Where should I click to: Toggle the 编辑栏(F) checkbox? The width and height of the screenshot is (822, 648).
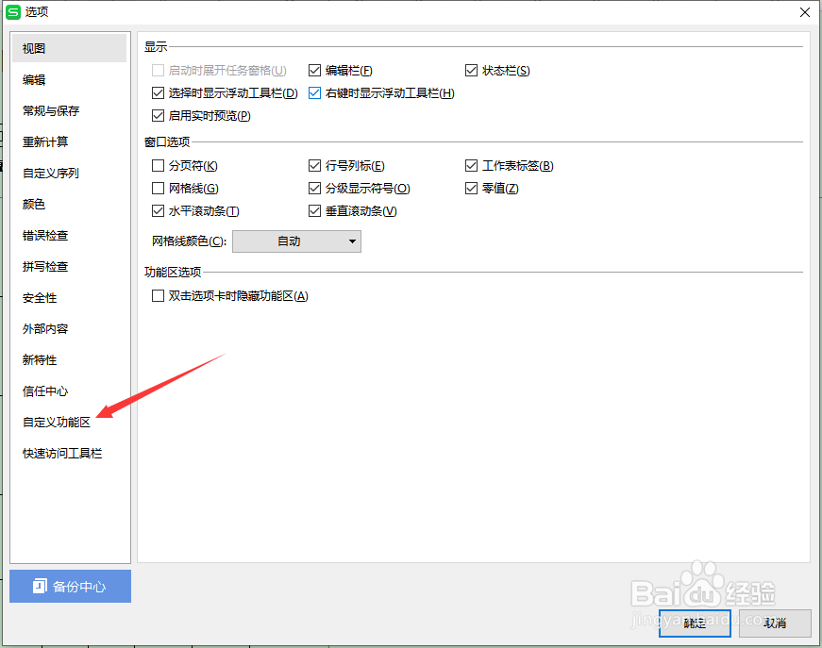coord(314,70)
